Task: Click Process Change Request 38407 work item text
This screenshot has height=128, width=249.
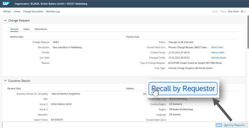Action: click(189, 47)
